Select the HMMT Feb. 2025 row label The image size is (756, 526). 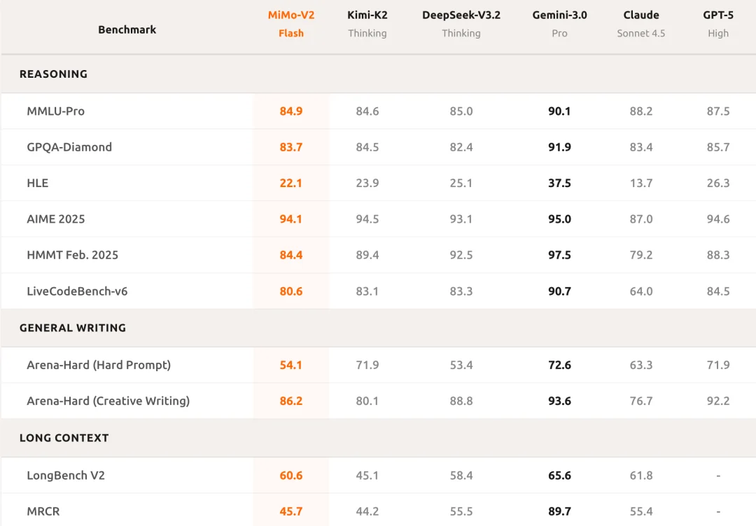(72, 255)
